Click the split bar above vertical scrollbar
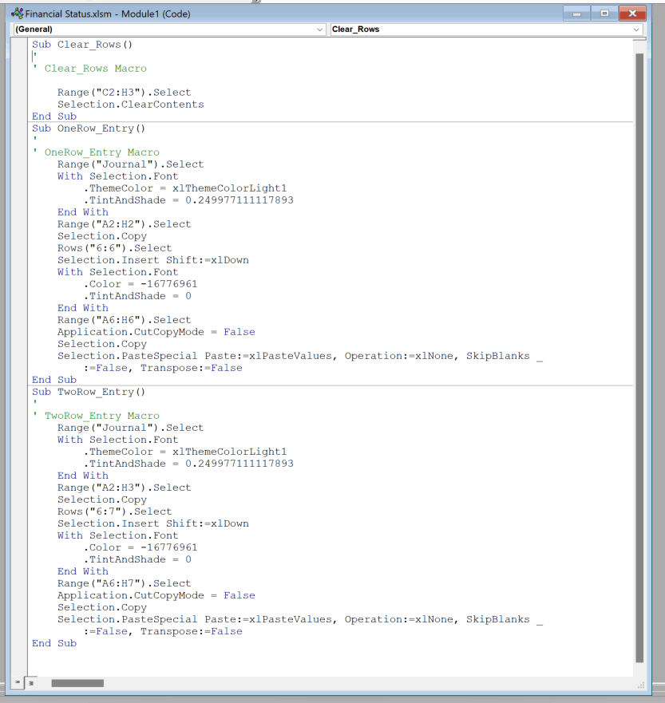The height and width of the screenshot is (703, 665). tap(639, 39)
